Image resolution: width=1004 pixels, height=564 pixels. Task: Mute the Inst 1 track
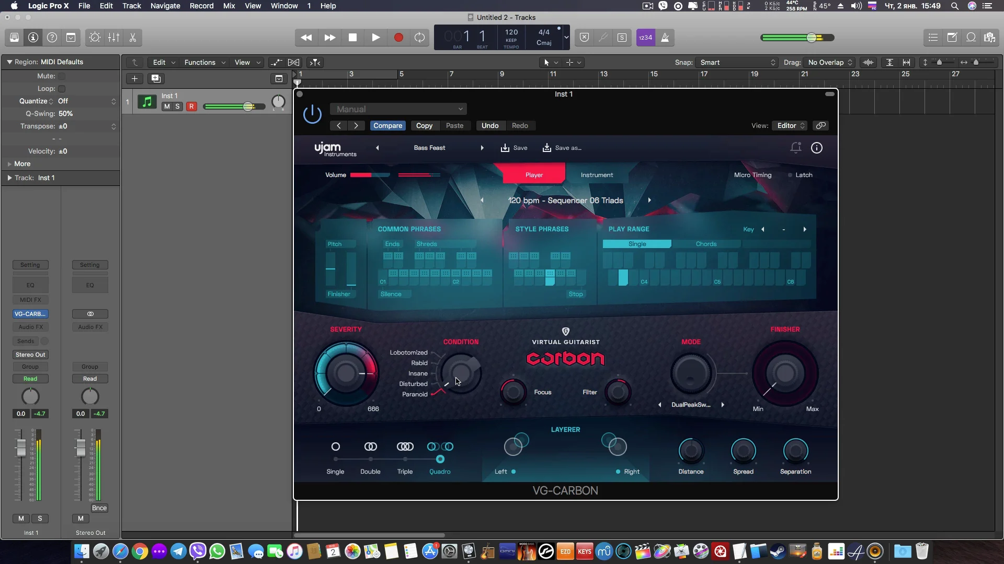click(166, 106)
